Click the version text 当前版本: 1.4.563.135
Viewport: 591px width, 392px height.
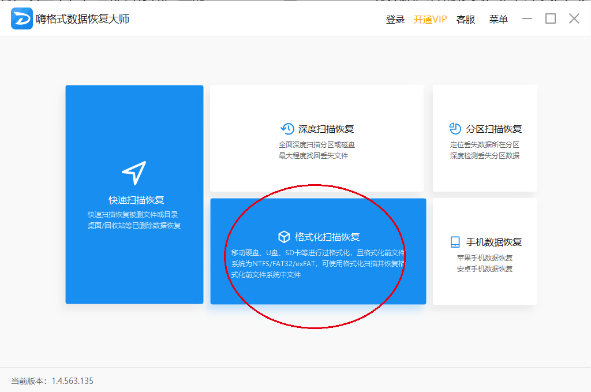pyautogui.click(x=52, y=380)
